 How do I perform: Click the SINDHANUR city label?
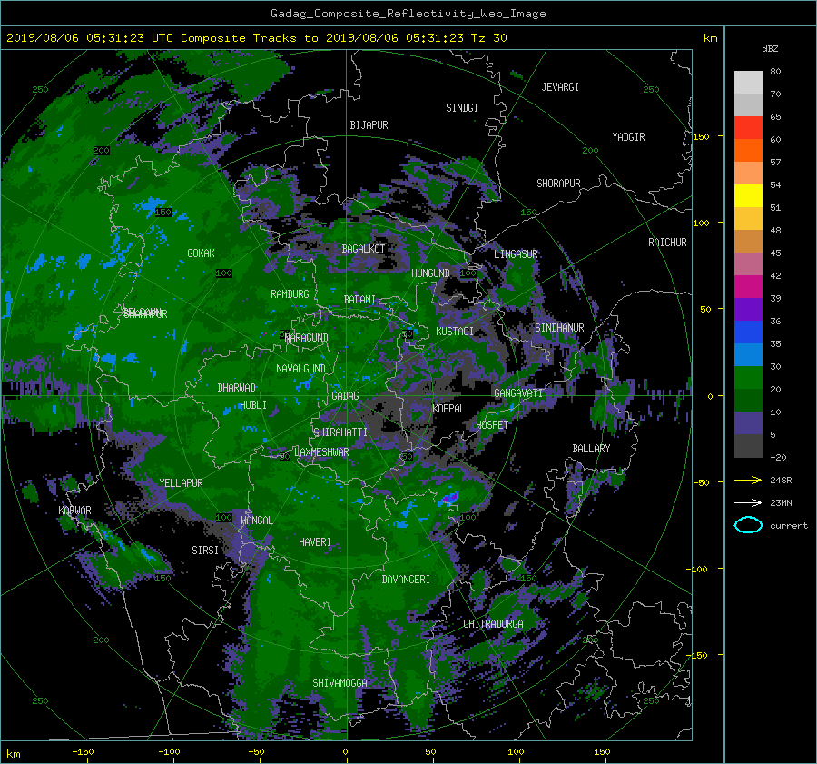pos(559,328)
